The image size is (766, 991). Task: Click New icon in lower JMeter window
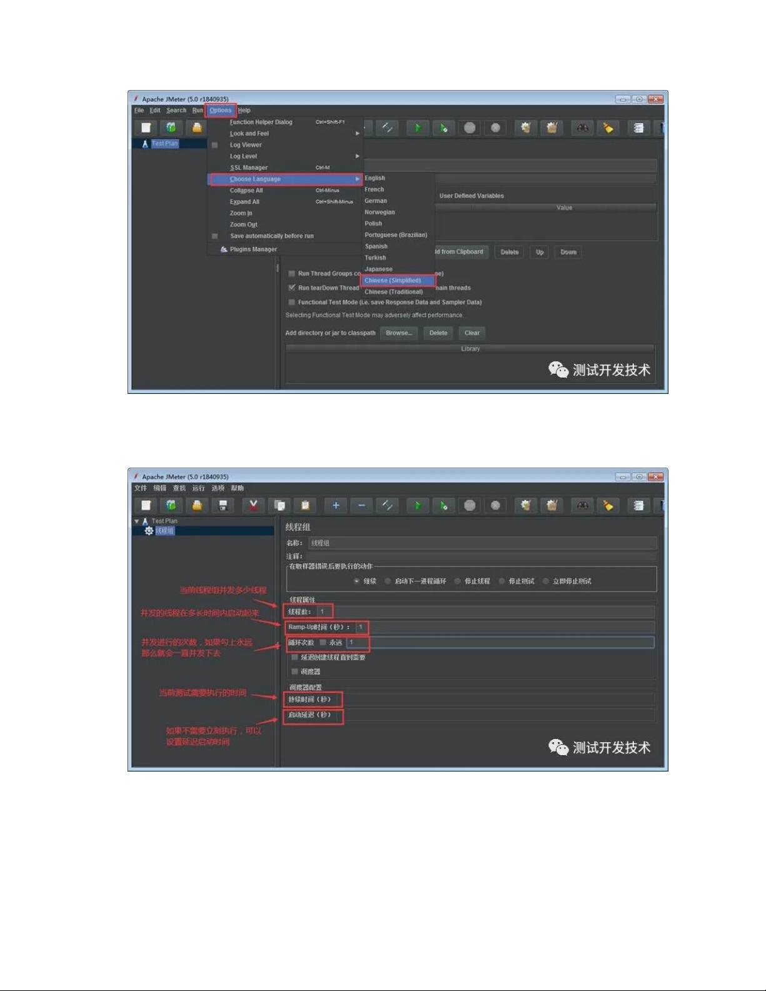point(146,505)
